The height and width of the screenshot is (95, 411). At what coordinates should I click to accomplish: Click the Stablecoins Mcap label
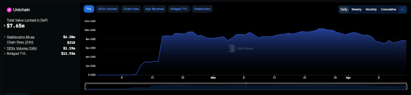21,37
